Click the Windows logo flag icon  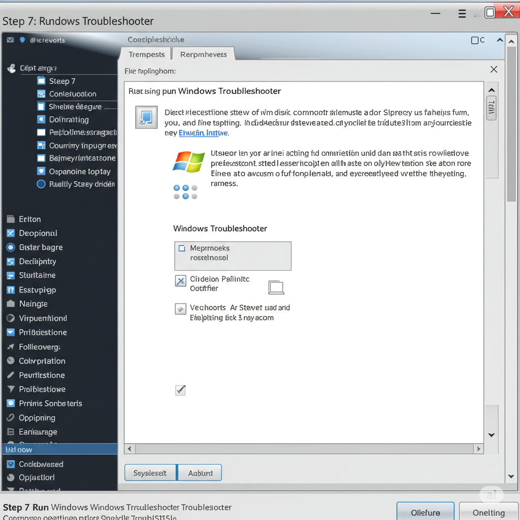coord(188,161)
